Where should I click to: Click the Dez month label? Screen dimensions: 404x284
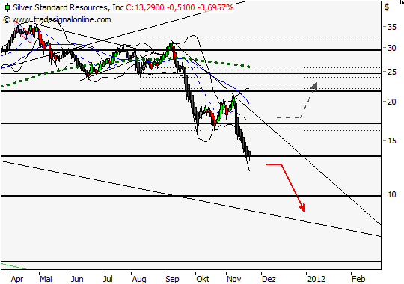tap(269, 279)
